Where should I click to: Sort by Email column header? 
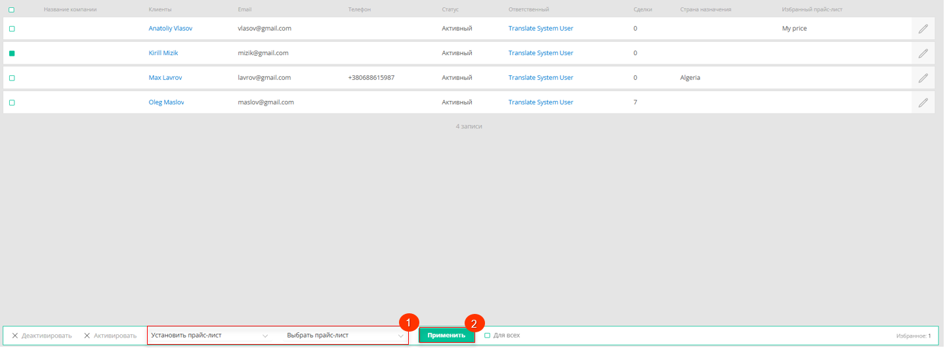tap(245, 10)
